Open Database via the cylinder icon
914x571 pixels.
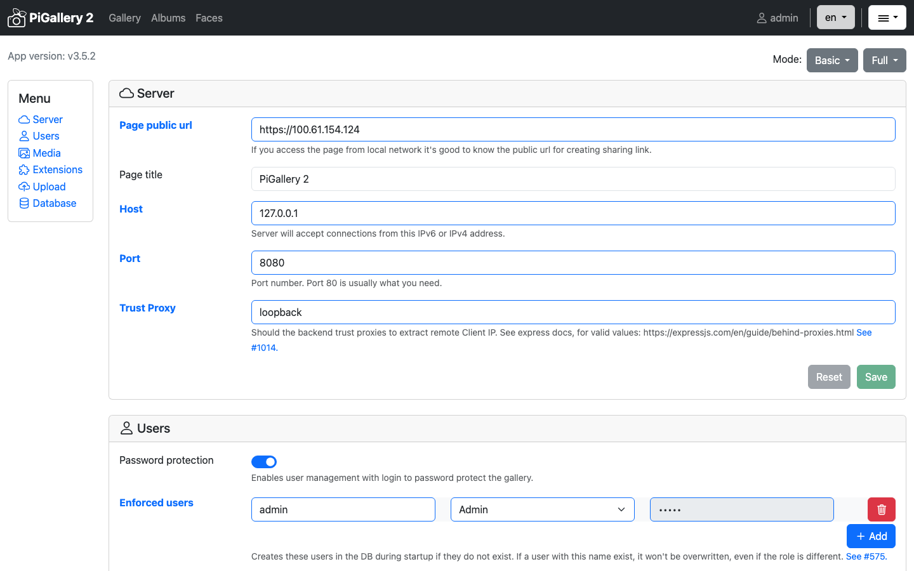(x=24, y=203)
